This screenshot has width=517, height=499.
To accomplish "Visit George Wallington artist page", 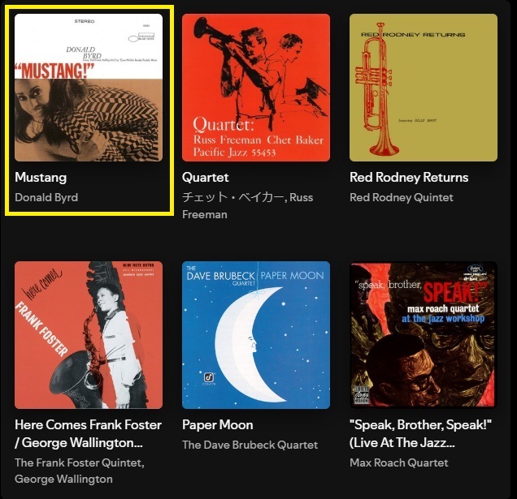I will pos(63,479).
